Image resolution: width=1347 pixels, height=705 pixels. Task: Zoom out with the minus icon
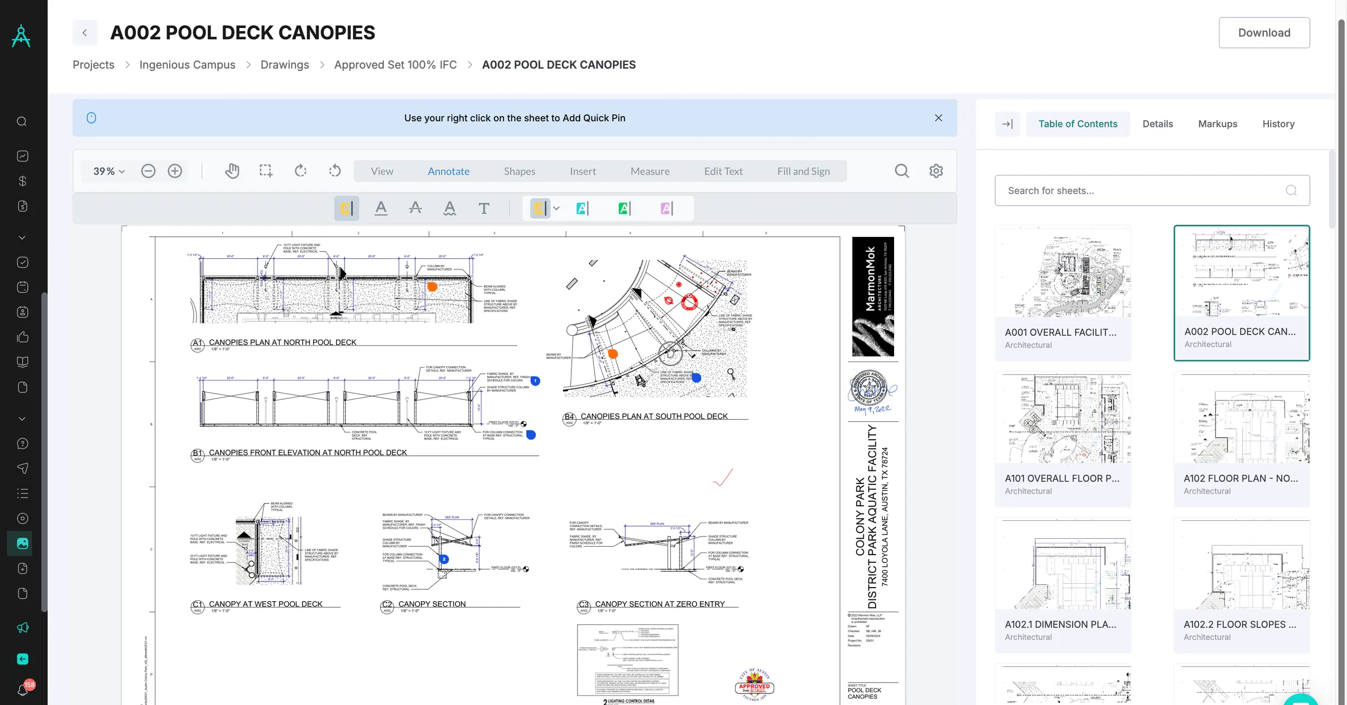pyautogui.click(x=148, y=171)
